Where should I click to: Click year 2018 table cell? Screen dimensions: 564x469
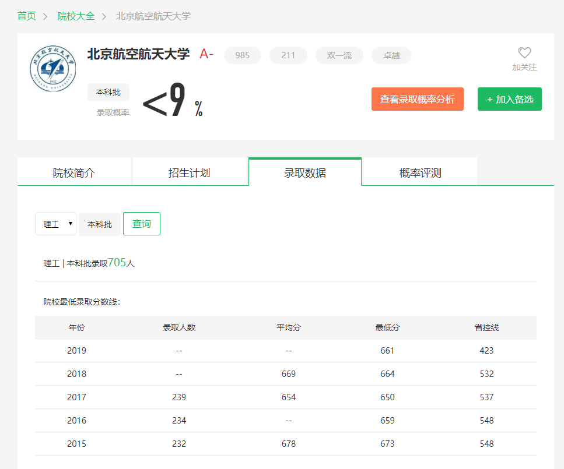[x=76, y=374]
